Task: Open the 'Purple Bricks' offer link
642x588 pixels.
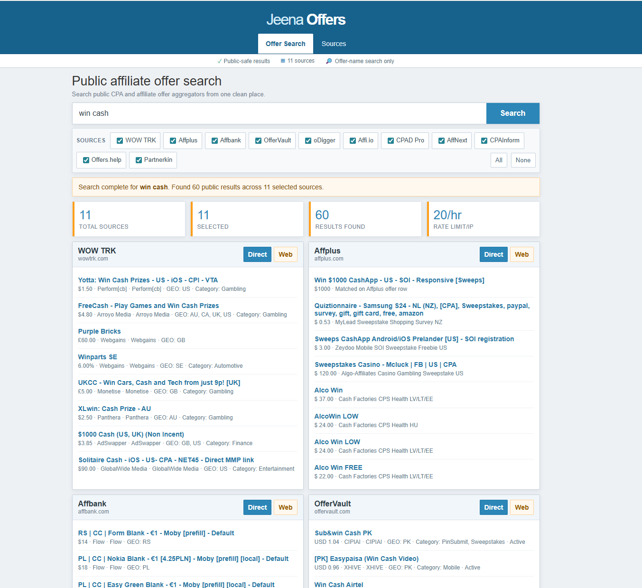Action: pos(99,331)
